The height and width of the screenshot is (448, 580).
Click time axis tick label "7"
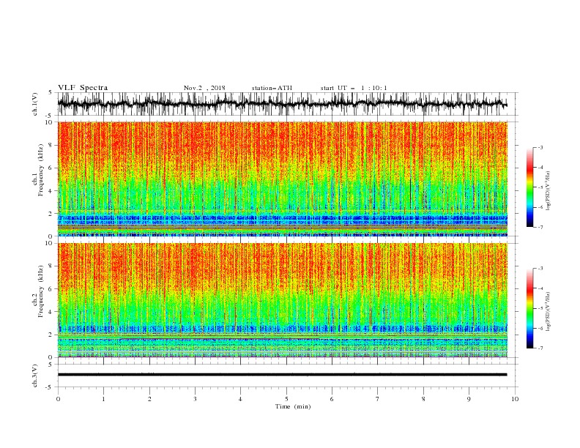coord(378,399)
